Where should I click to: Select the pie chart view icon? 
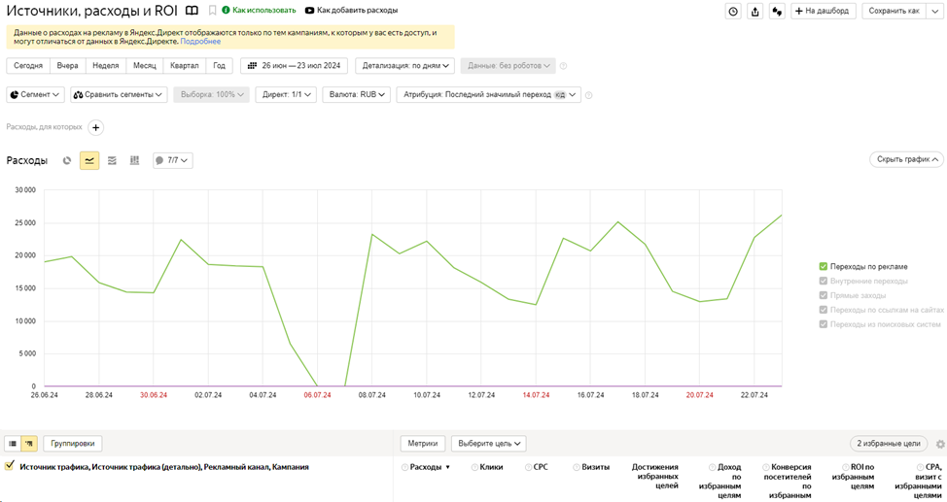pyautogui.click(x=67, y=160)
